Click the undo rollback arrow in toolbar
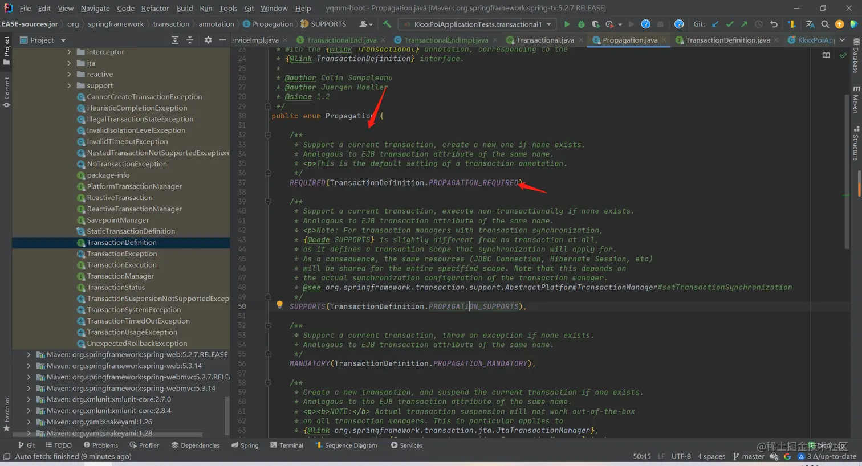This screenshot has height=466, width=862. [x=774, y=24]
